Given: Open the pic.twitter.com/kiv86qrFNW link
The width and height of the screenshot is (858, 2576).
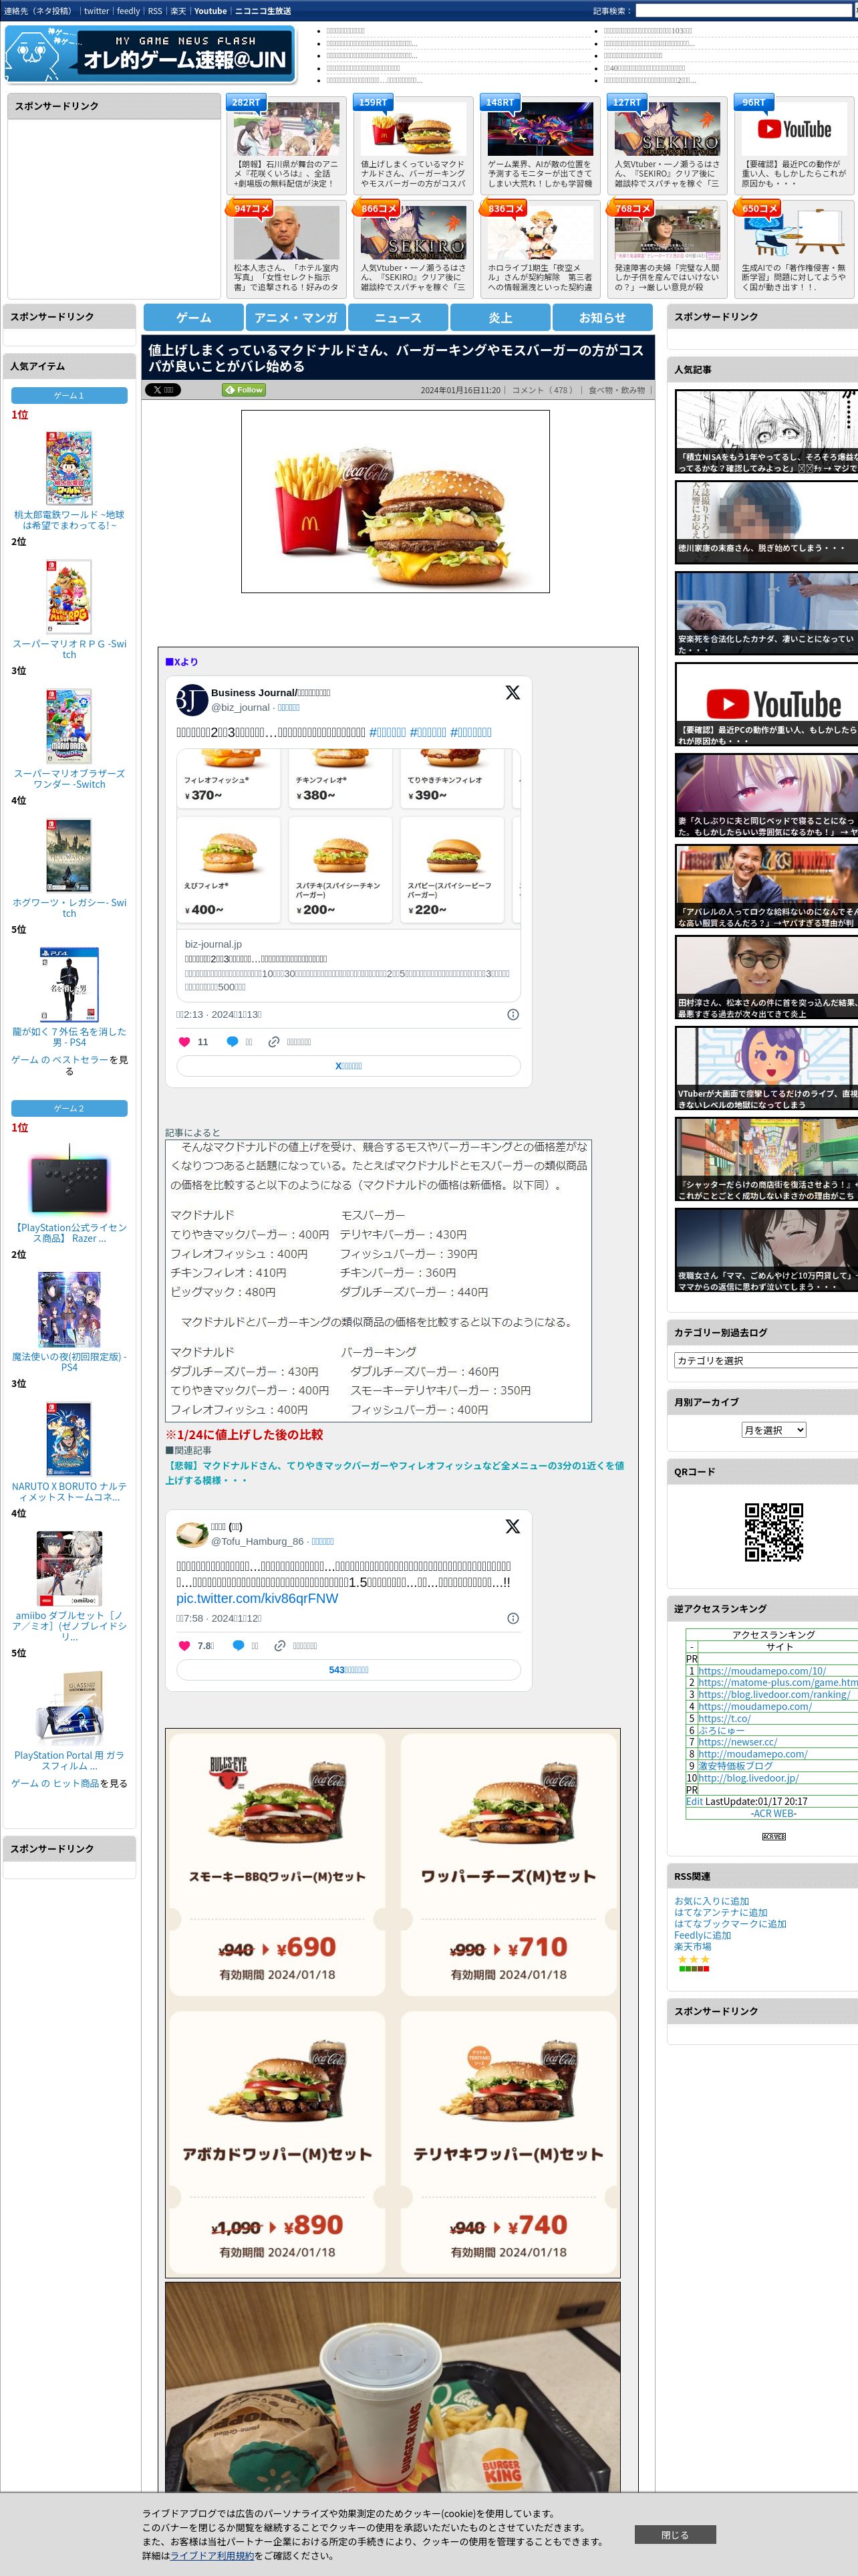Looking at the screenshot, I should [x=257, y=1598].
